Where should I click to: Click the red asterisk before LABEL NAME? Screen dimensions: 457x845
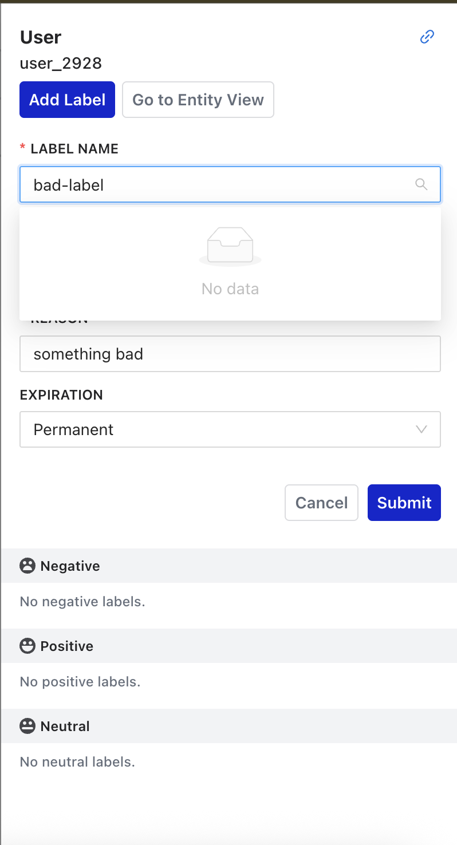coord(22,148)
